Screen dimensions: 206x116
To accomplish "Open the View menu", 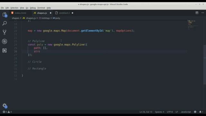I will click(x=22, y=8).
